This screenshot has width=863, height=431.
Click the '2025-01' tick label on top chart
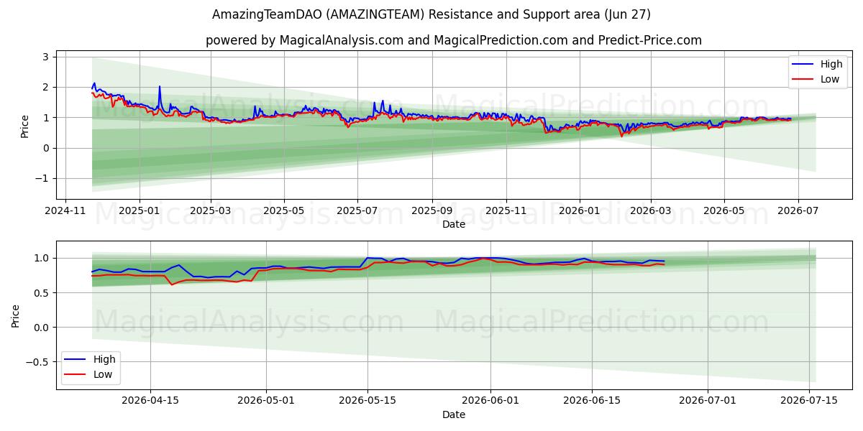(x=138, y=211)
